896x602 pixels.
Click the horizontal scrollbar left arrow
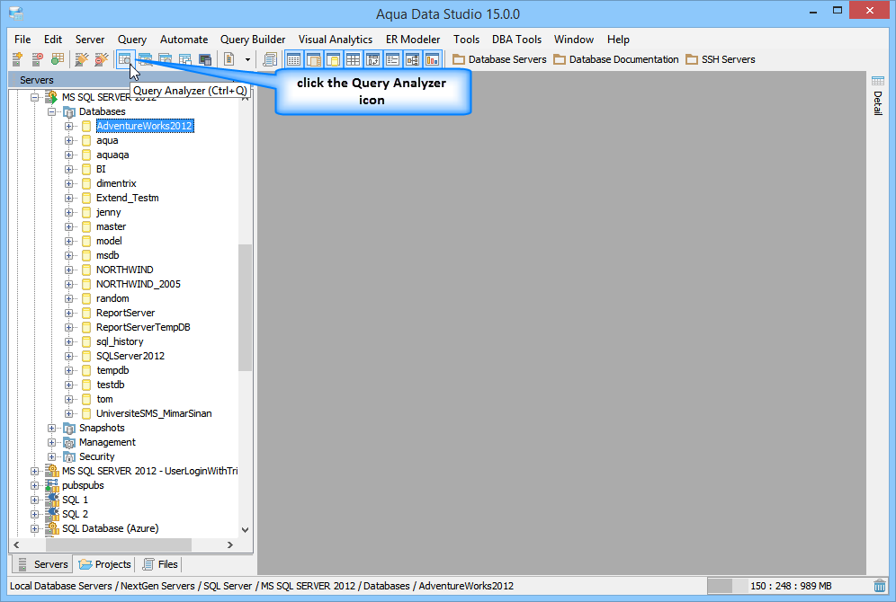[16, 544]
